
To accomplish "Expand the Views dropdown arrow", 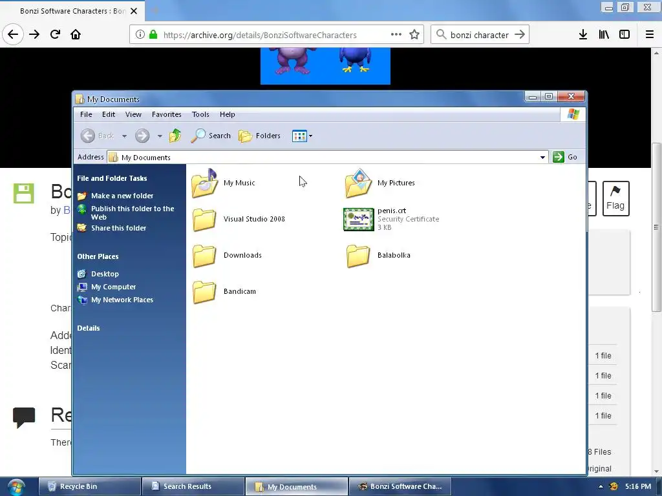I will click(x=311, y=136).
